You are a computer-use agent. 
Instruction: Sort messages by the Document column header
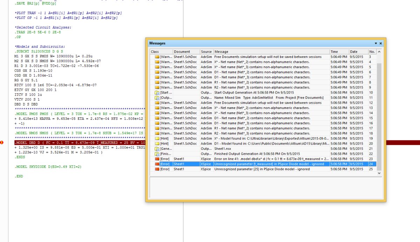coord(187,52)
